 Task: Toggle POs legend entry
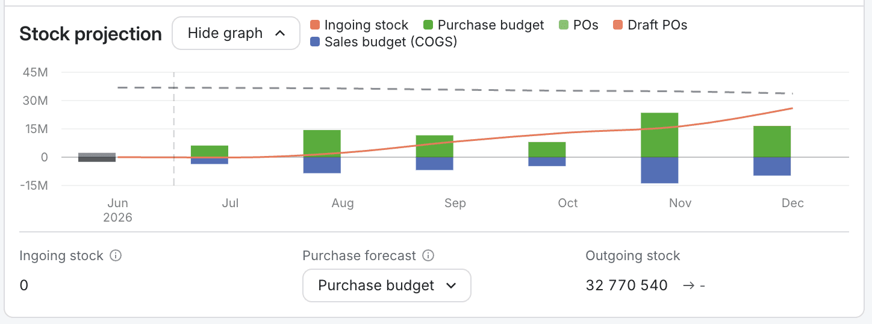coord(579,25)
